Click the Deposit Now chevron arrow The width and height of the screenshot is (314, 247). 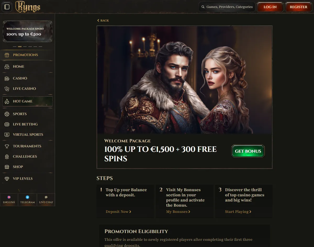click(130, 212)
